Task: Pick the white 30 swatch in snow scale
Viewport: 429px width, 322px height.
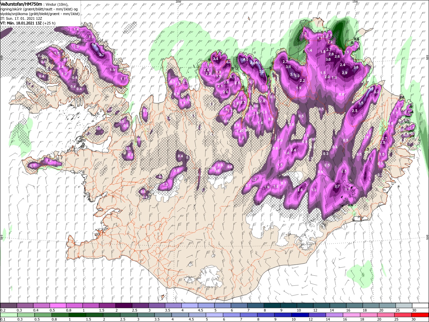Action: 420,306
